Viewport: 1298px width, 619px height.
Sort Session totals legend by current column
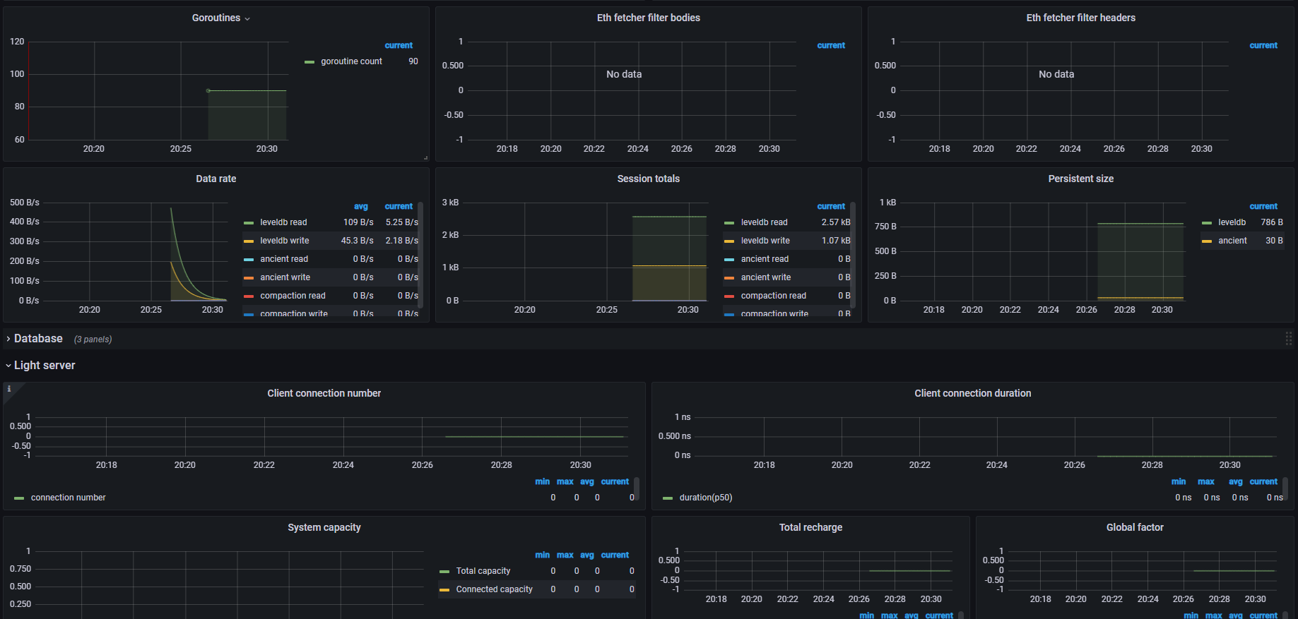click(831, 206)
